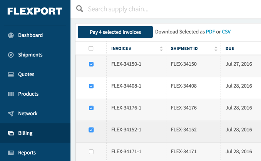Click the Flexport logo

(35, 11)
